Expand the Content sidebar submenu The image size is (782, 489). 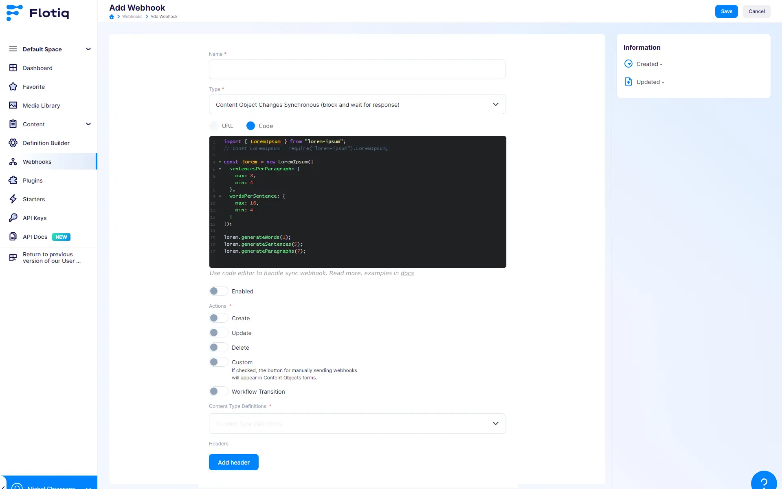[88, 124]
